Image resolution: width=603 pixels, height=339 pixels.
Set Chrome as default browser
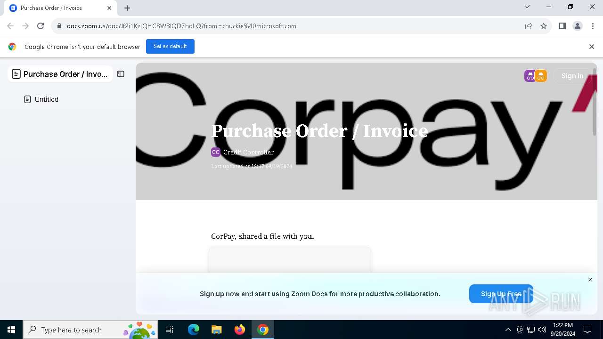(x=170, y=46)
